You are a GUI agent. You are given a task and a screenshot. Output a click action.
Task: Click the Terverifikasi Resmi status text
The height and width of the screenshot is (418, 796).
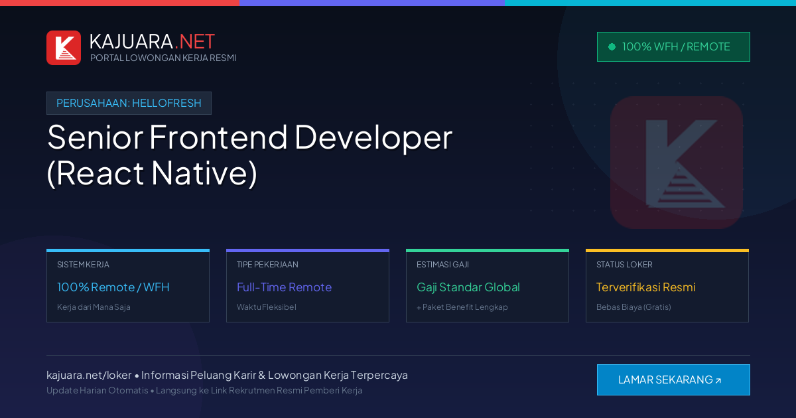tap(645, 287)
